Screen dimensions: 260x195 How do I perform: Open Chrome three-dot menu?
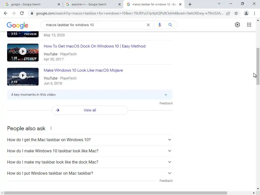pyautogui.click(x=254, y=13)
